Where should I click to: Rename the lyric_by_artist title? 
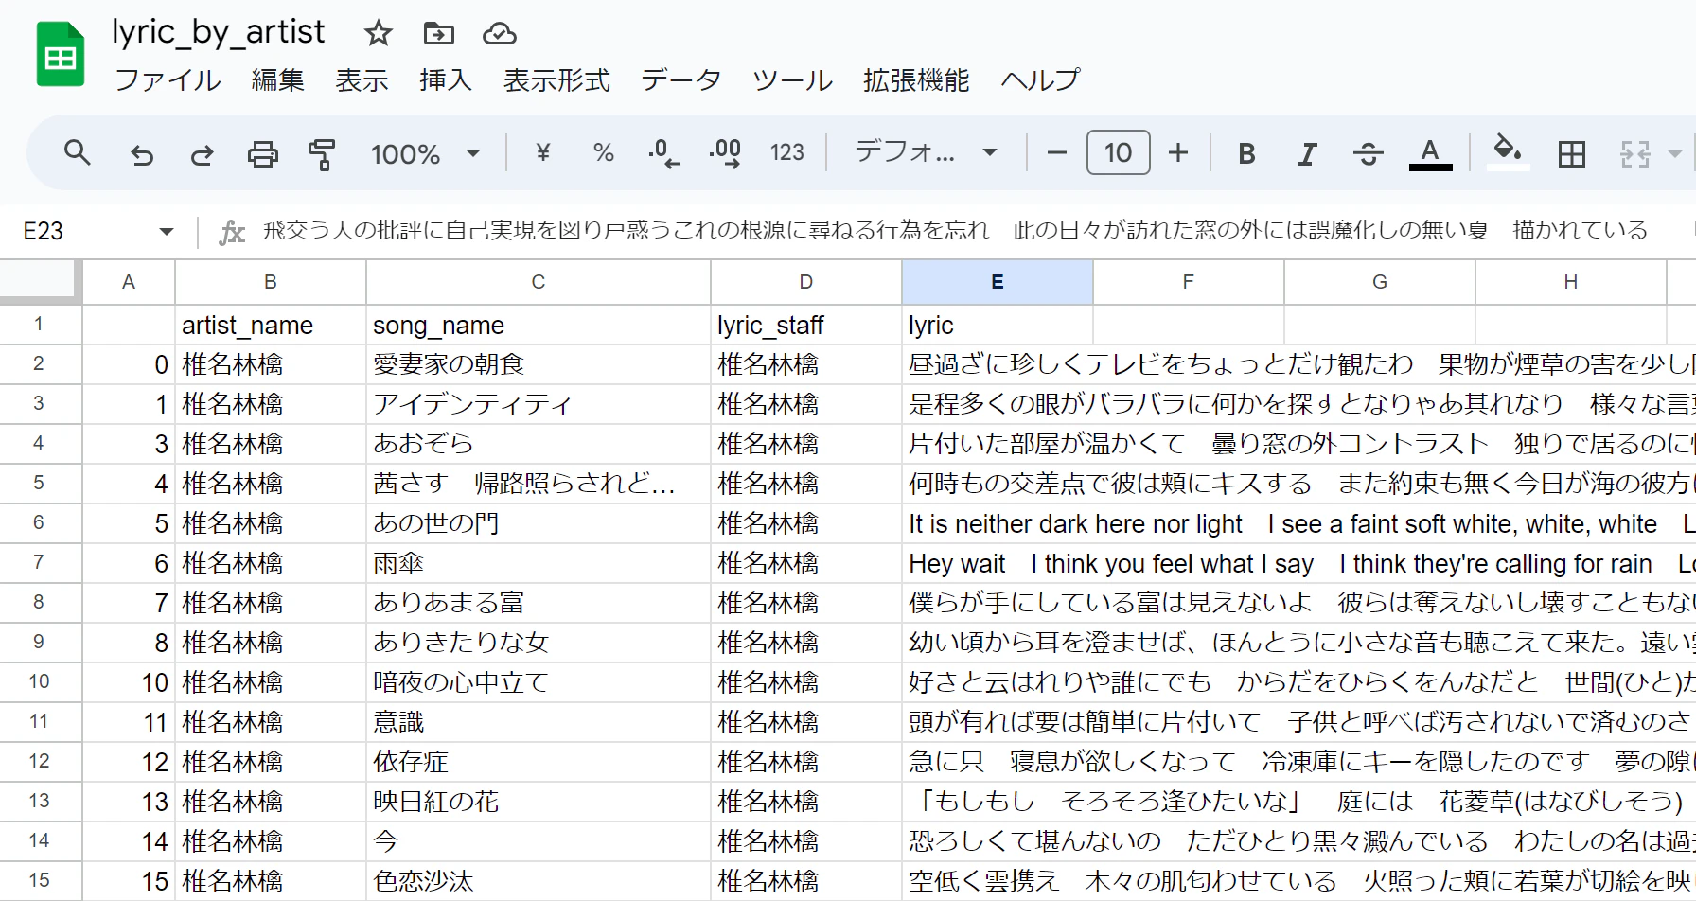(x=219, y=32)
